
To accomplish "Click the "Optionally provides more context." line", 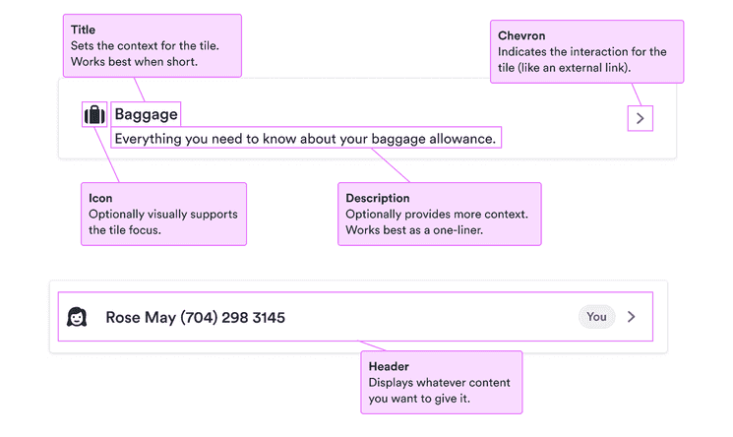I will click(437, 215).
